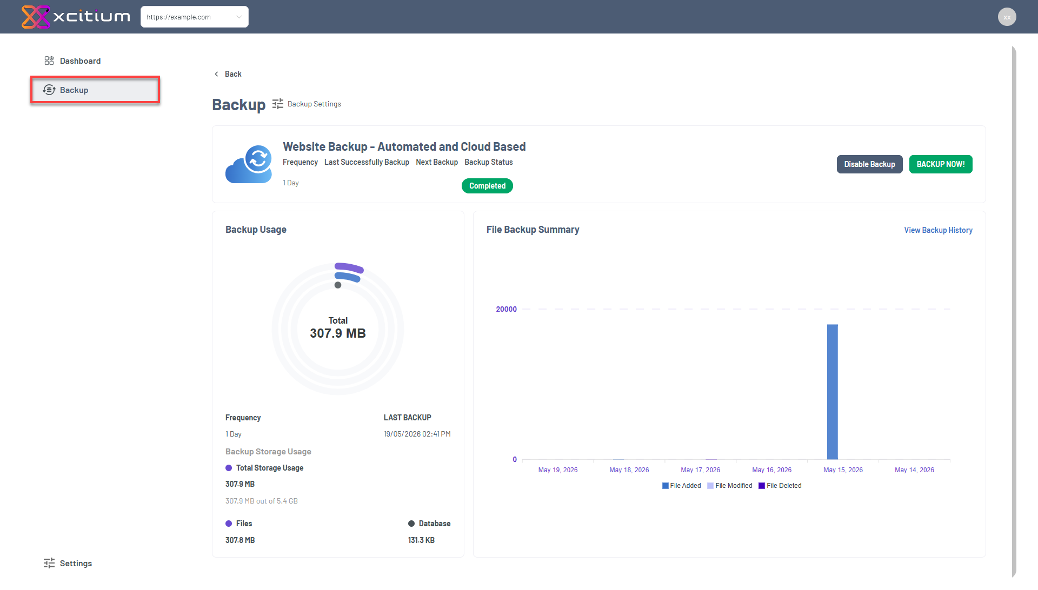Image resolution: width=1038 pixels, height=590 pixels.
Task: Click the Total Storage Usage purple dot
Action: (x=229, y=468)
